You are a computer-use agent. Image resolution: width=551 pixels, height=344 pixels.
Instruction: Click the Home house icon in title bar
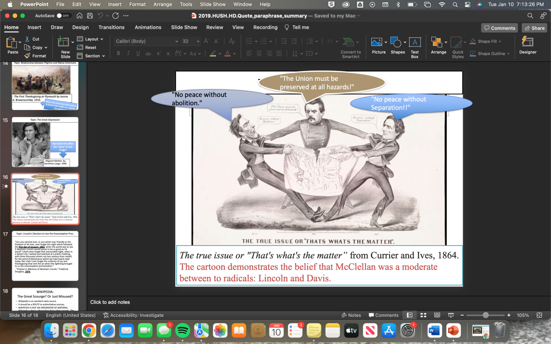pyautogui.click(x=80, y=16)
